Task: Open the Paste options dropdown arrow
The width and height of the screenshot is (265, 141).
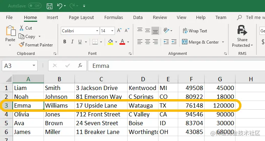Action: [10, 45]
